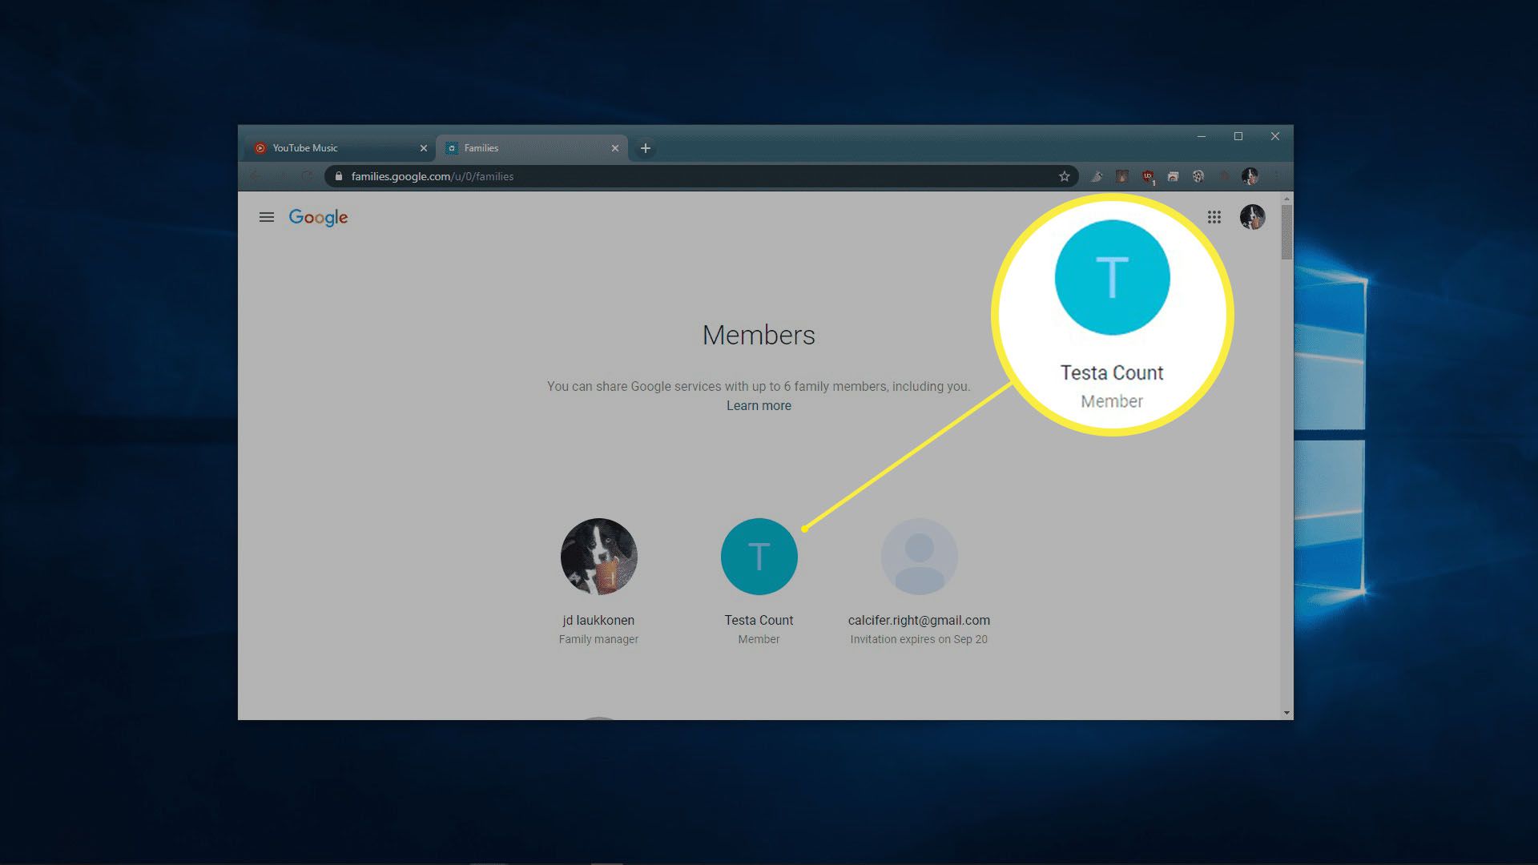The width and height of the screenshot is (1538, 865).
Task: Click the bookmark star icon in address bar
Action: coord(1064,176)
